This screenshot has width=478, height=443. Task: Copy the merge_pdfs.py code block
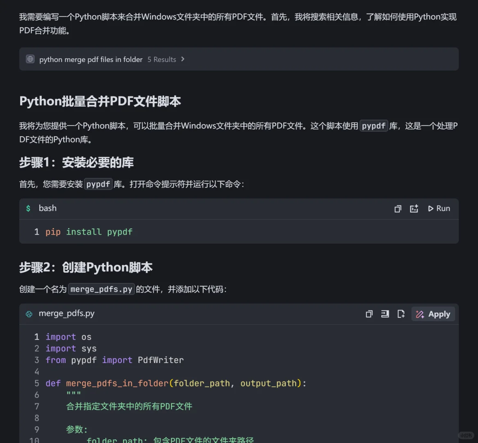(x=369, y=314)
